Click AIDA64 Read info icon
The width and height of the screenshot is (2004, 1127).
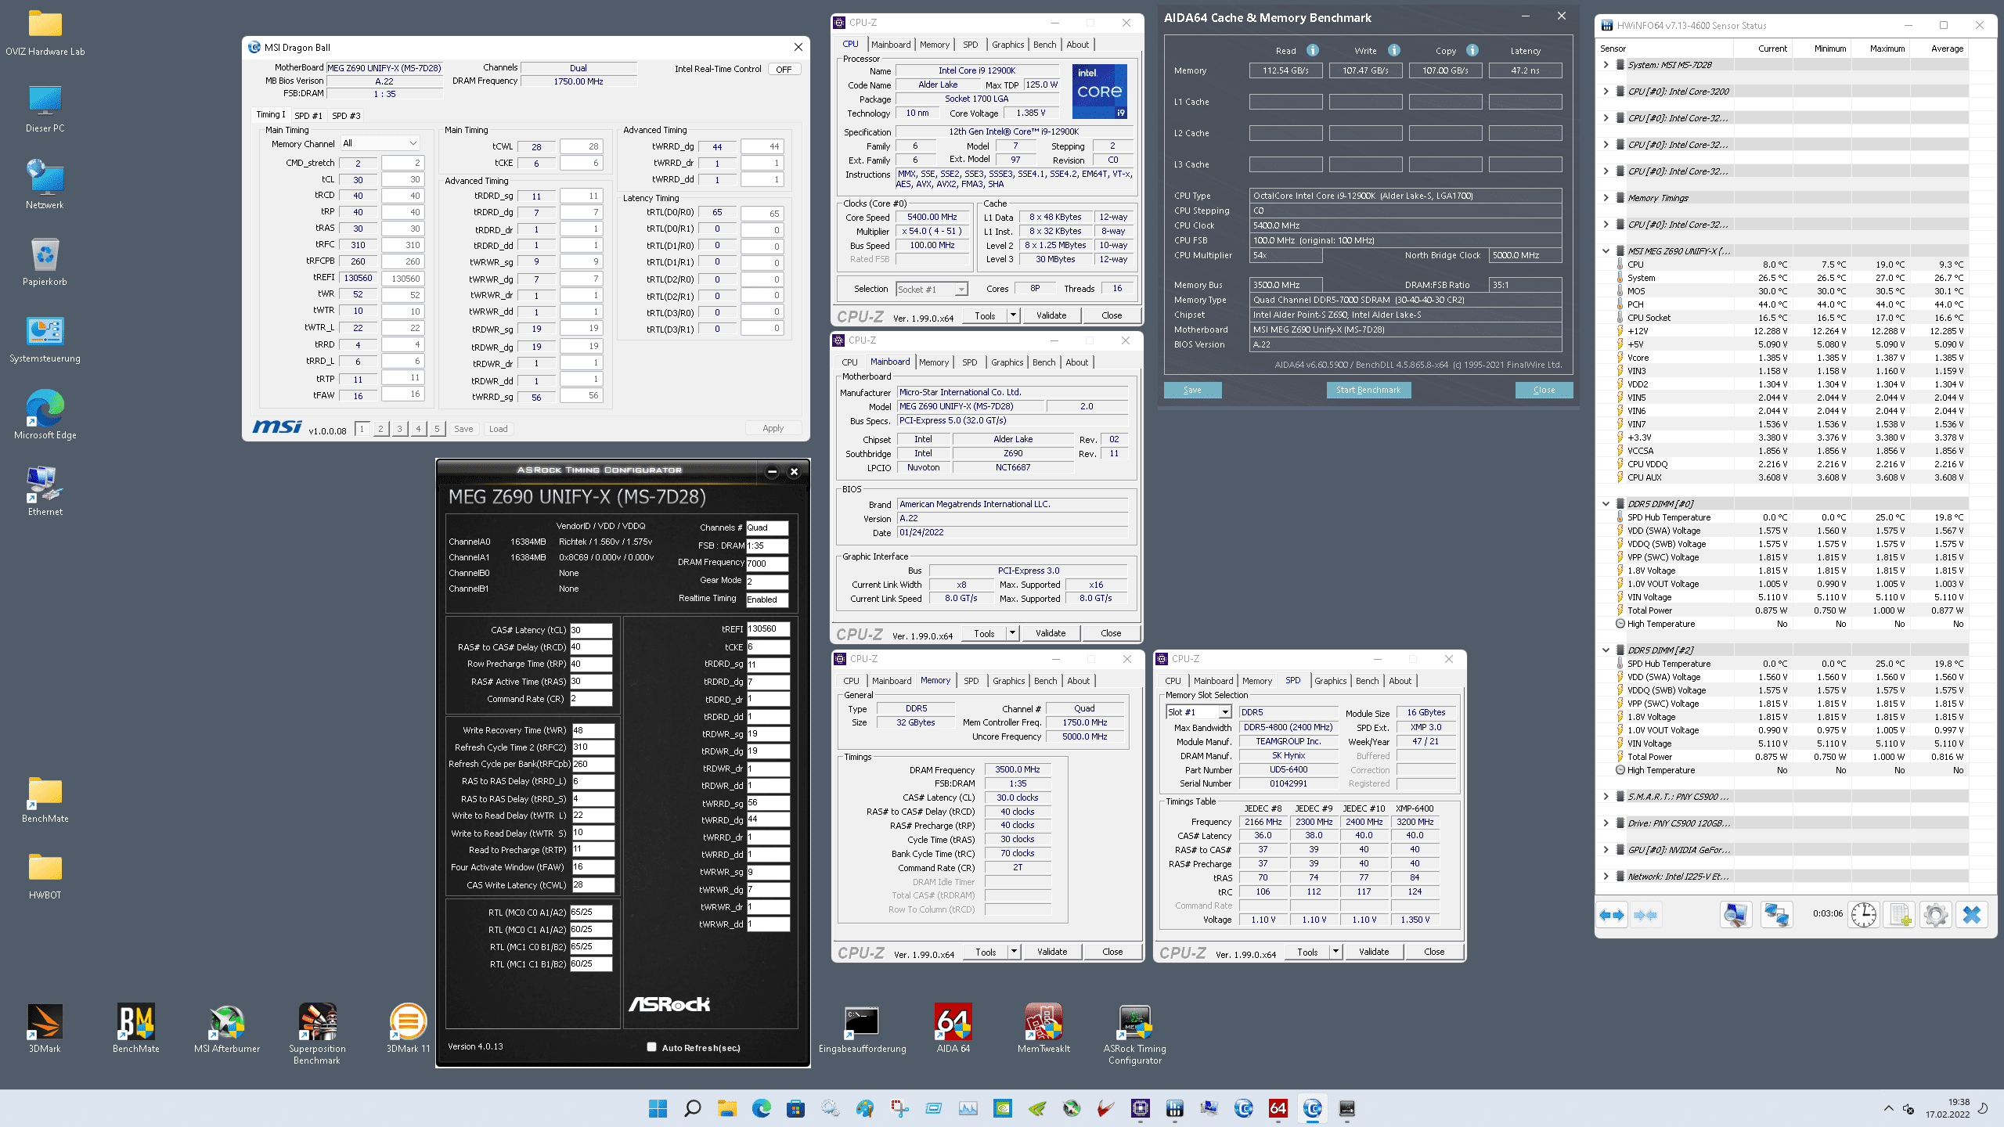pos(1313,50)
